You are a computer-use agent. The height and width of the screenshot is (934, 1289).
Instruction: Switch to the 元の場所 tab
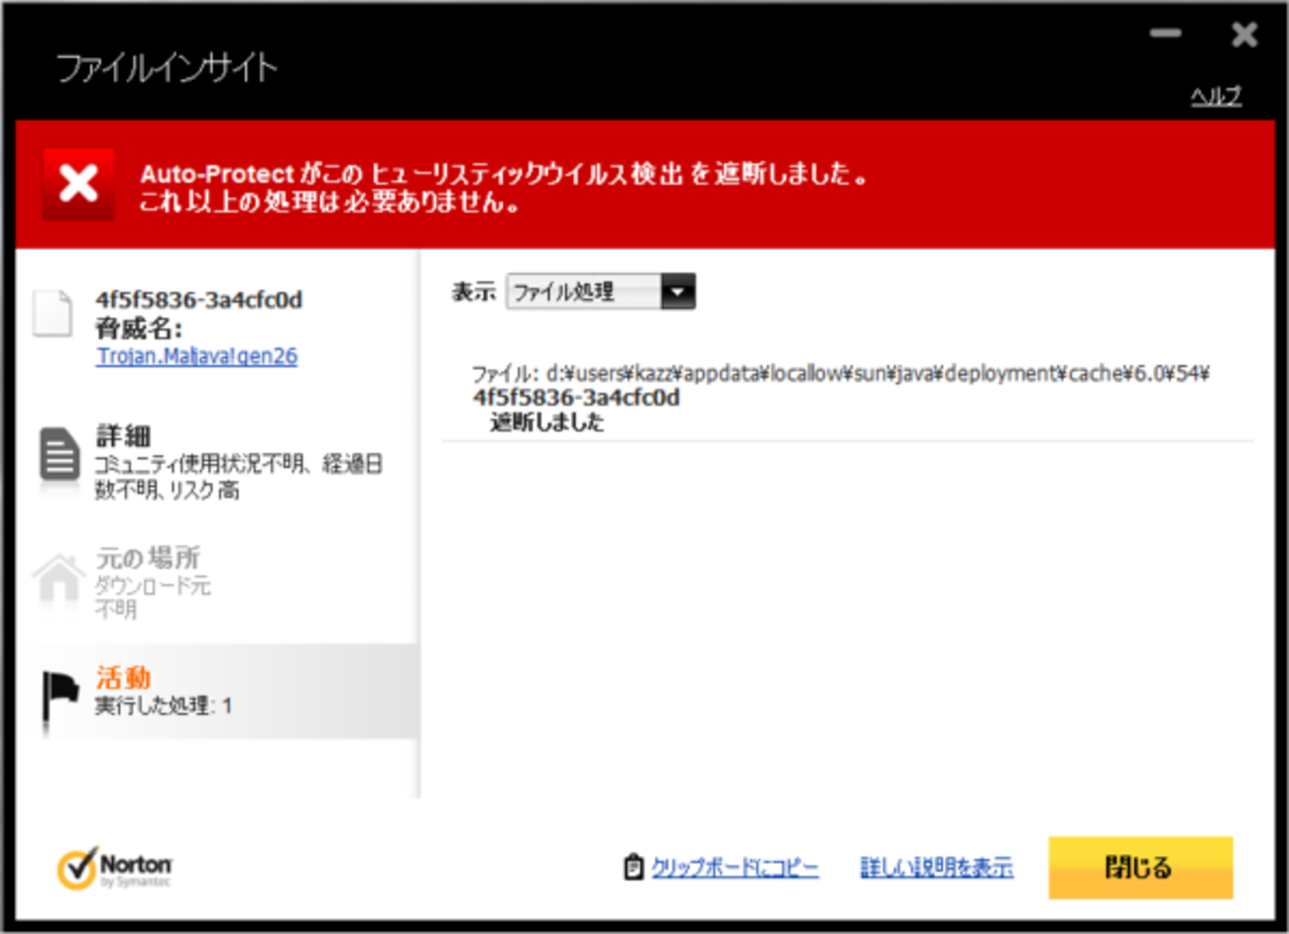218,582
